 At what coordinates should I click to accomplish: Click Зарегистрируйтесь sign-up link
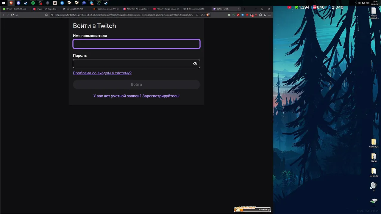(161, 96)
